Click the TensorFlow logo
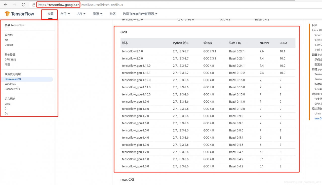This screenshot has height=185, width=322. (19, 14)
